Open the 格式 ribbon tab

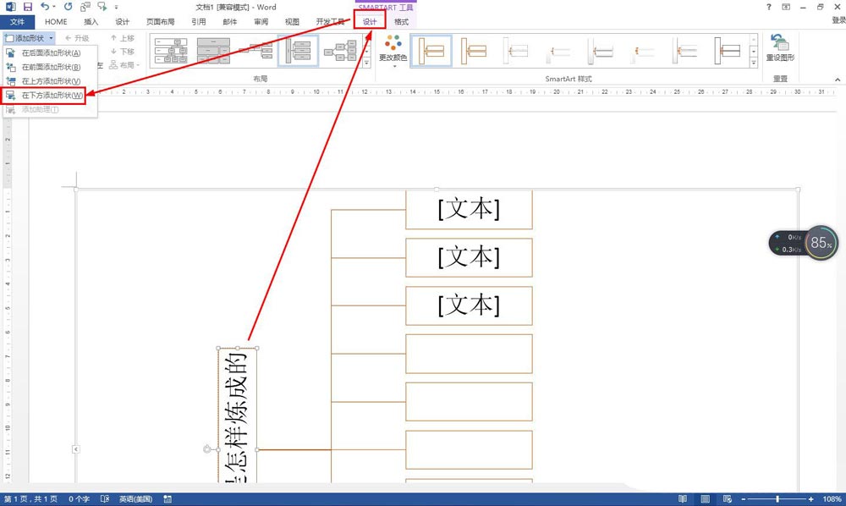click(x=401, y=21)
